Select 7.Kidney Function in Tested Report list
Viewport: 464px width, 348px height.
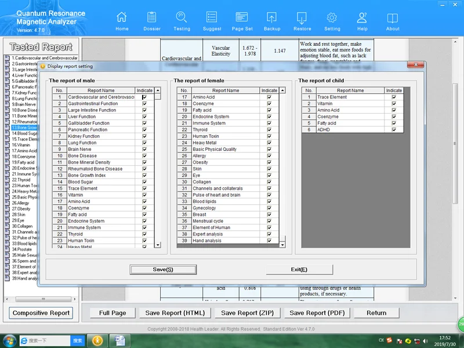[x=24, y=93]
